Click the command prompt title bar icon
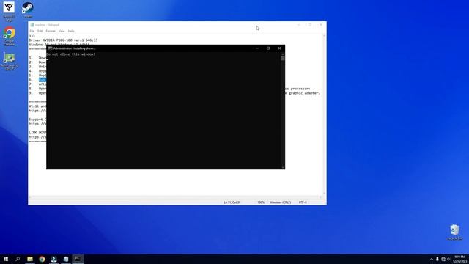The width and height of the screenshot is (469, 264). [x=51, y=48]
